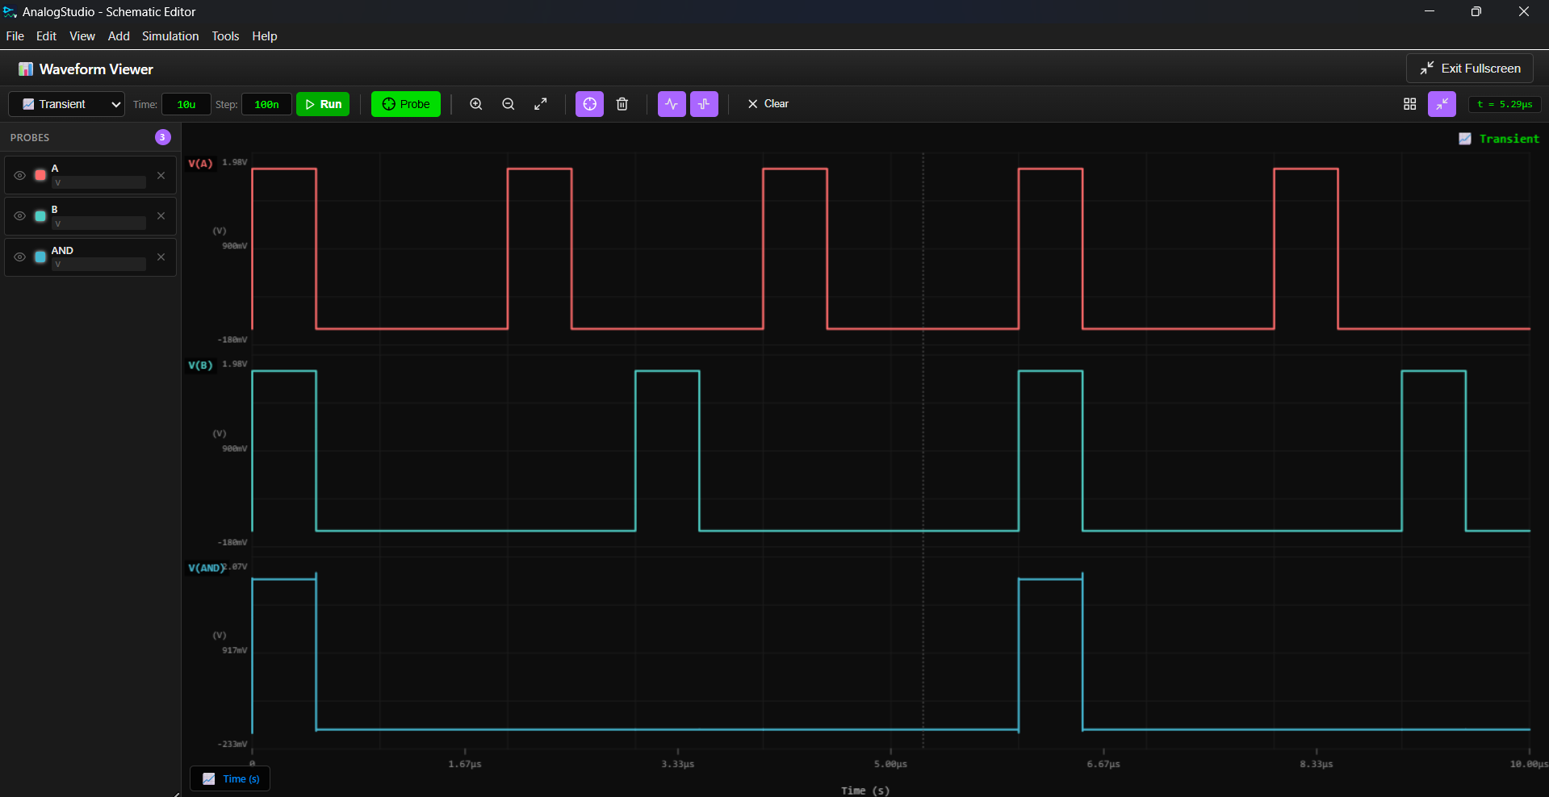Select the zoom out magnifier tool
Viewport: 1549px width, 797px height.
508,103
